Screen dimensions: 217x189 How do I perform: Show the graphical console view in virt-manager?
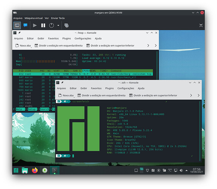click(17, 25)
